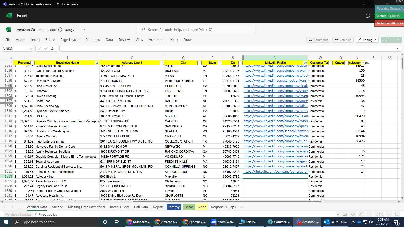Confirm the formula bar entry with the checkmark
The height and width of the screenshot is (227, 404).
[x=46, y=49]
